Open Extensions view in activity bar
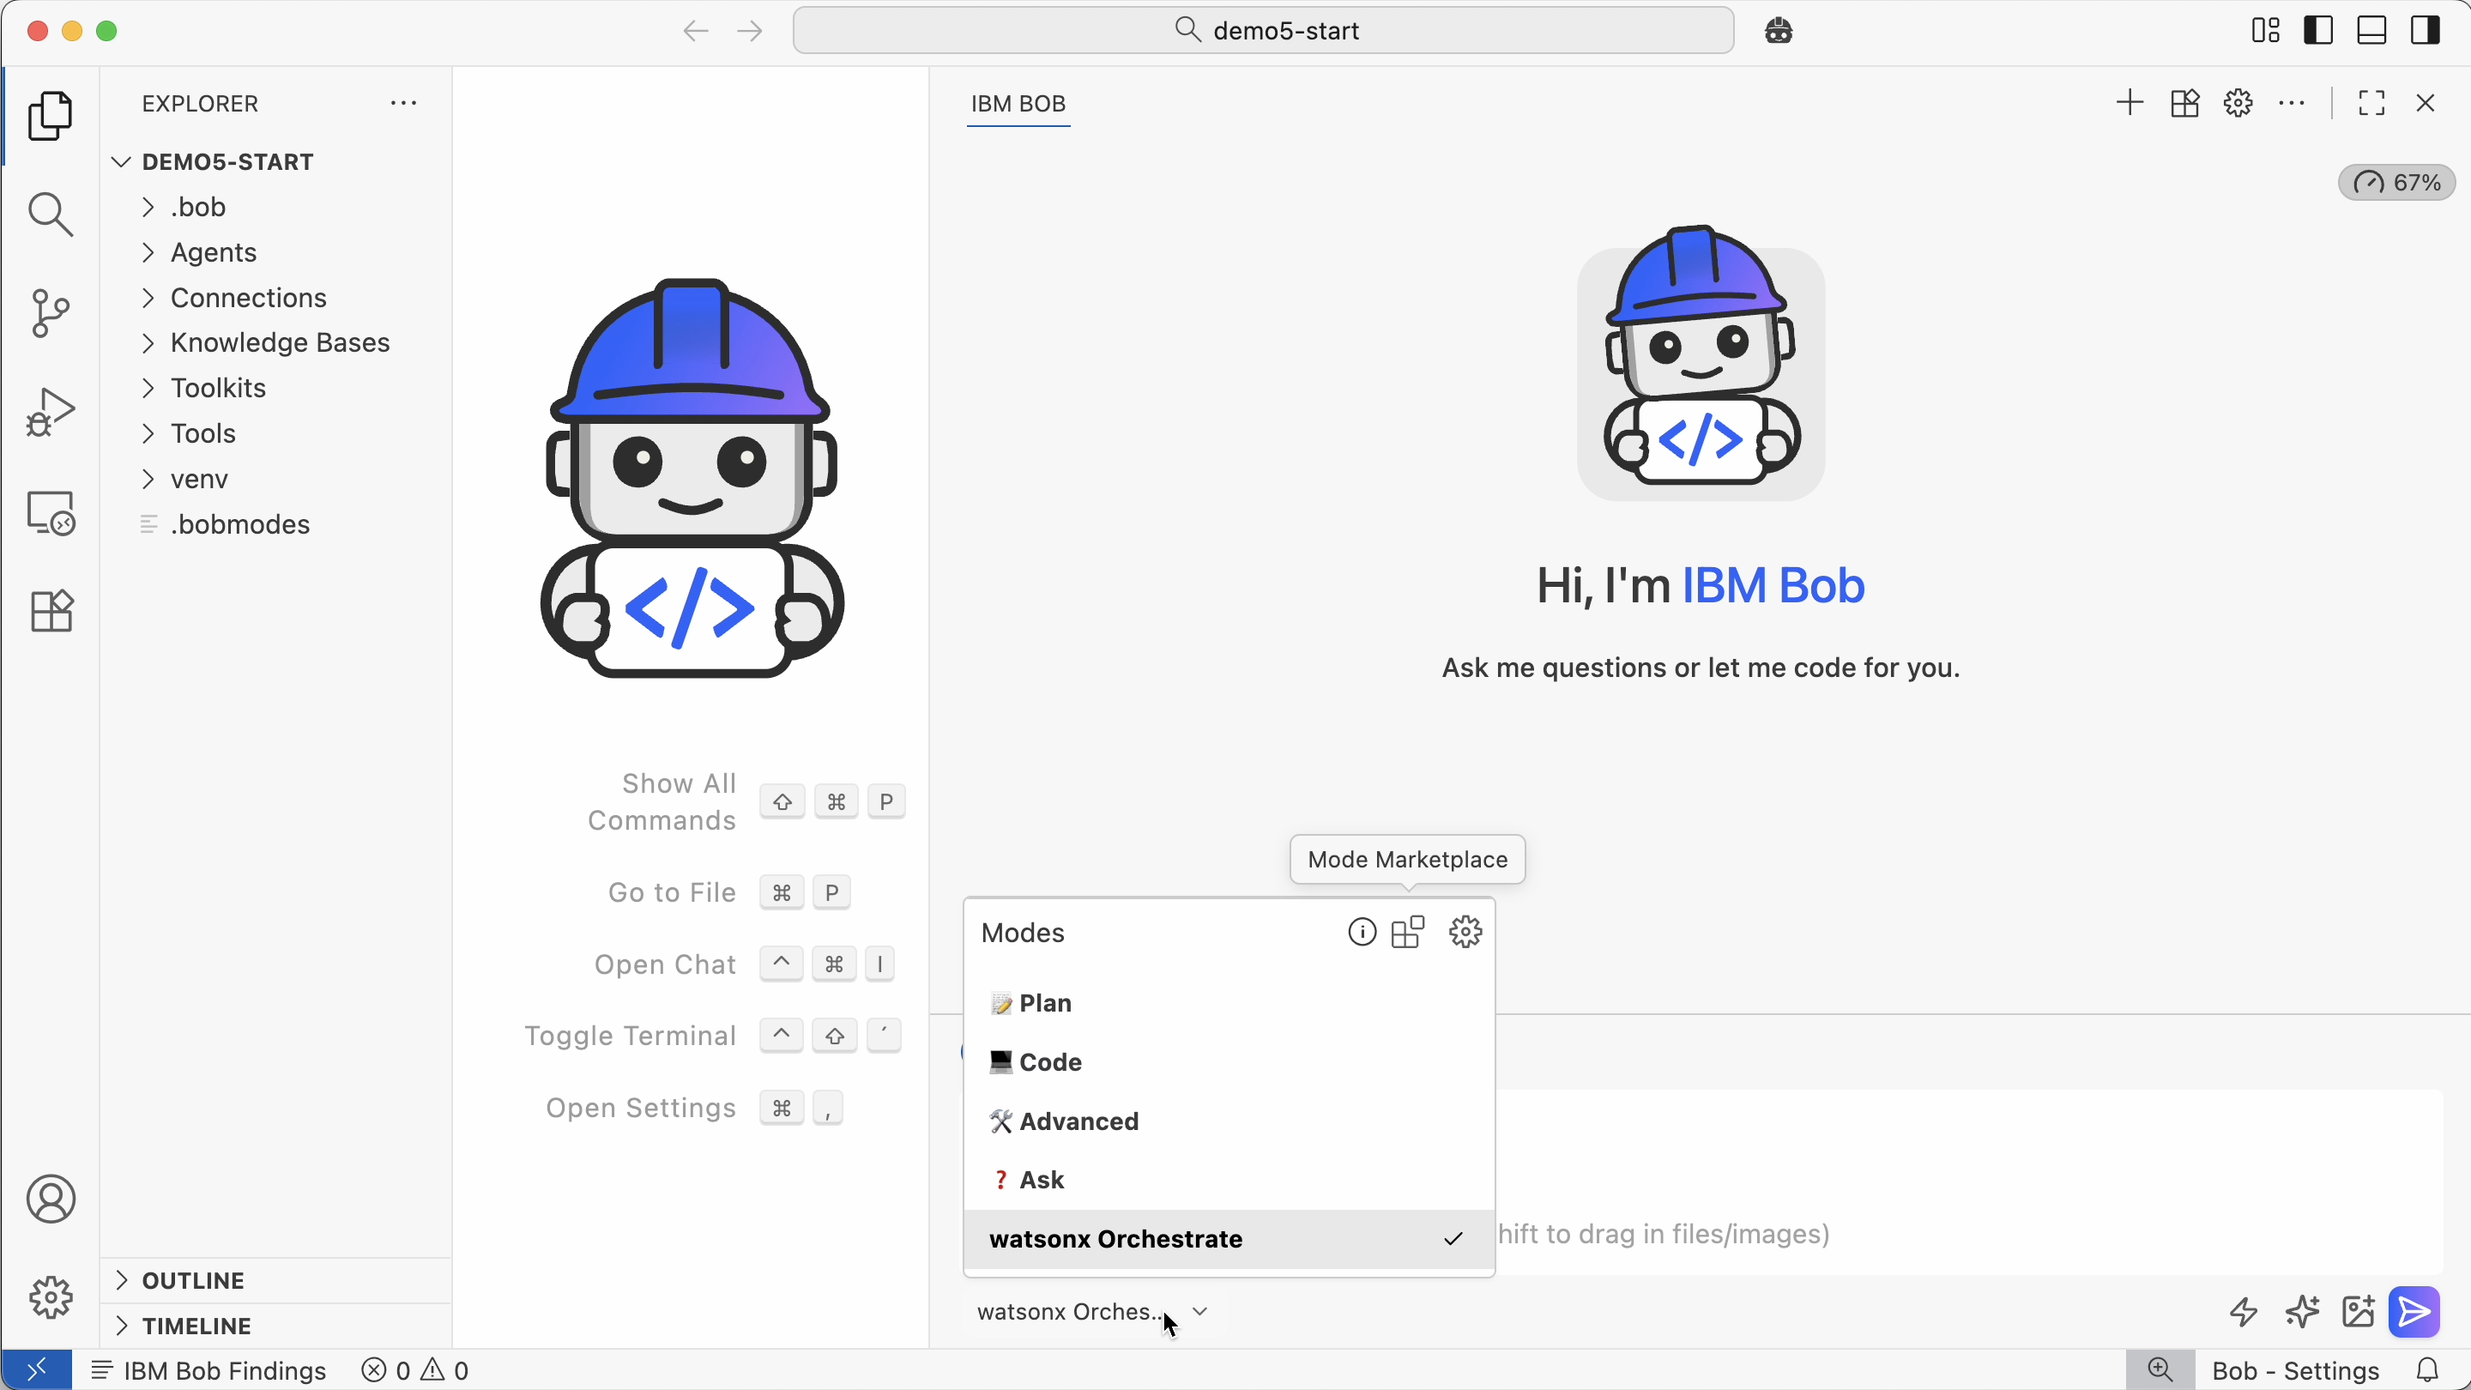 click(50, 611)
